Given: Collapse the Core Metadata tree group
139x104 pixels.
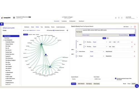Looking at the screenshot, I should click(3, 40).
